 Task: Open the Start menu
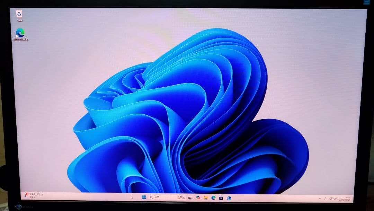(x=144, y=198)
